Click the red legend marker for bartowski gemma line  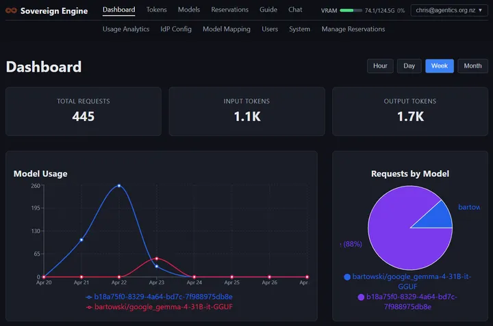pyautogui.click(x=89, y=307)
